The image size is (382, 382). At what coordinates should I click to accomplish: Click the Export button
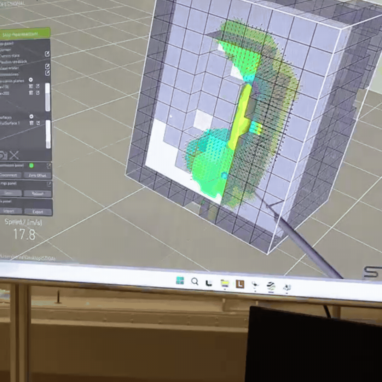pos(37,212)
